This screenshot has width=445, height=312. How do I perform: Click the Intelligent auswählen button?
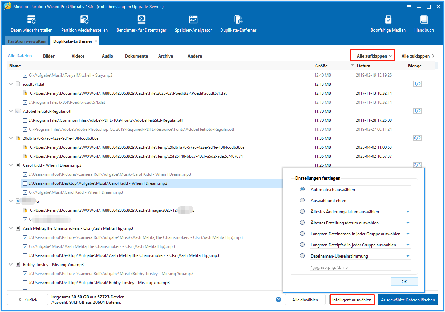352,300
